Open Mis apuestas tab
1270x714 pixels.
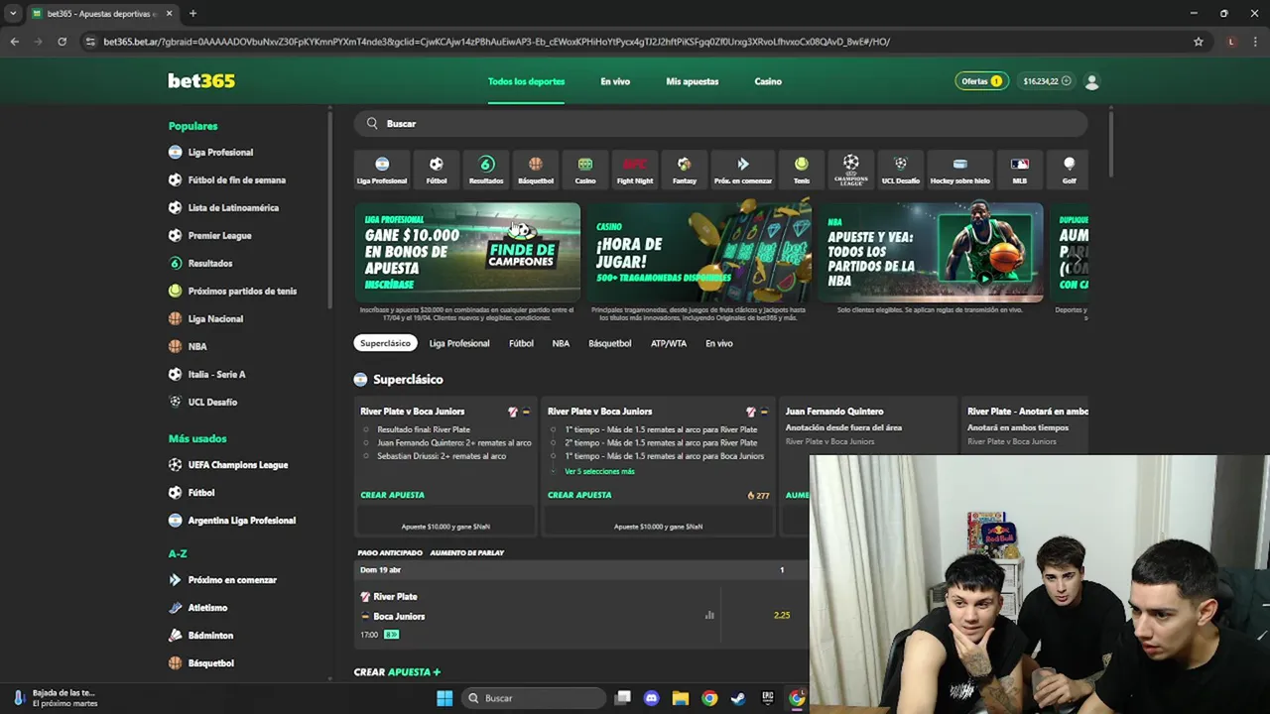(693, 81)
